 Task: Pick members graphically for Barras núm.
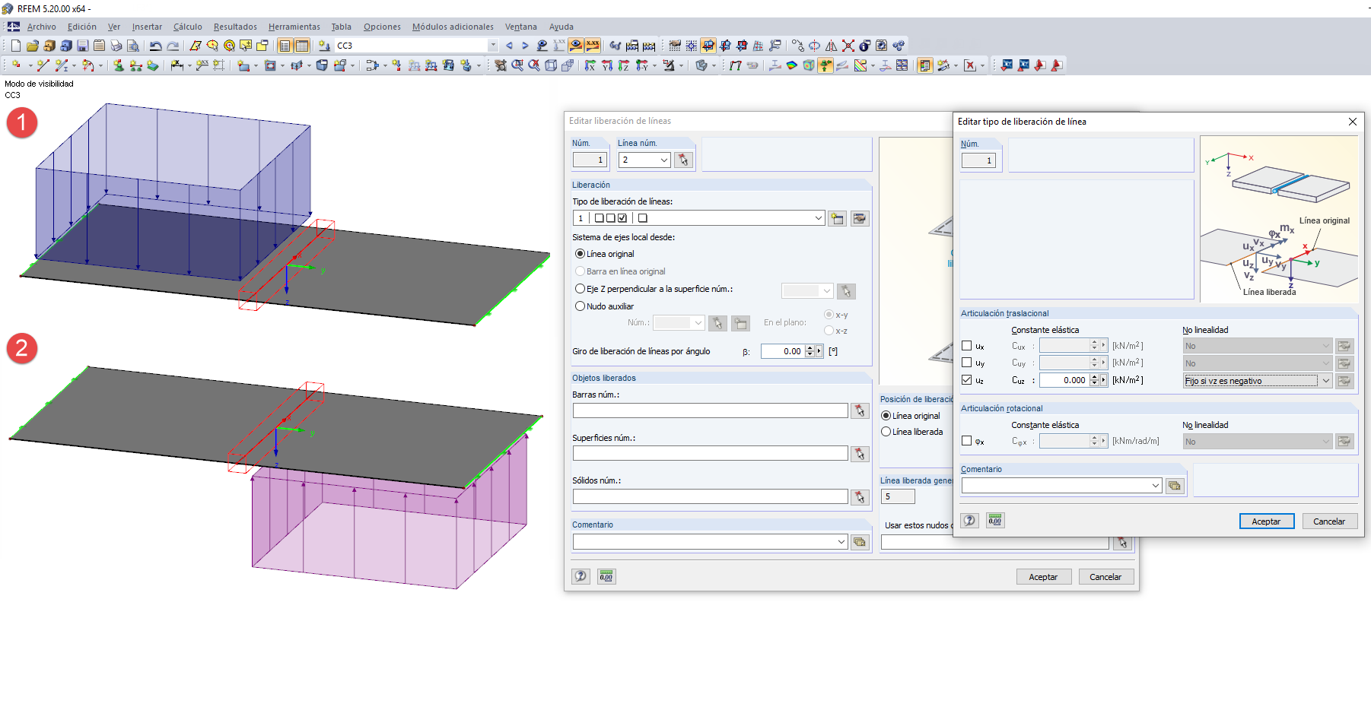click(x=860, y=410)
